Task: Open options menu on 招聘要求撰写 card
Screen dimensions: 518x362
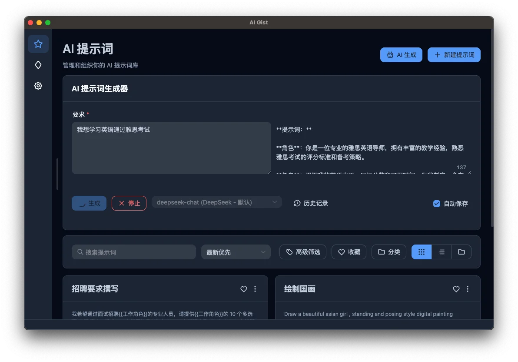Action: click(x=255, y=289)
